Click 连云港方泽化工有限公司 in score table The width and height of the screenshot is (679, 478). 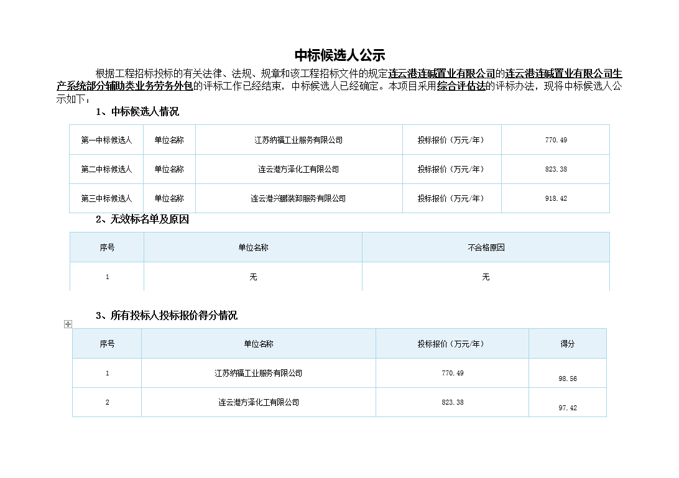(259, 402)
